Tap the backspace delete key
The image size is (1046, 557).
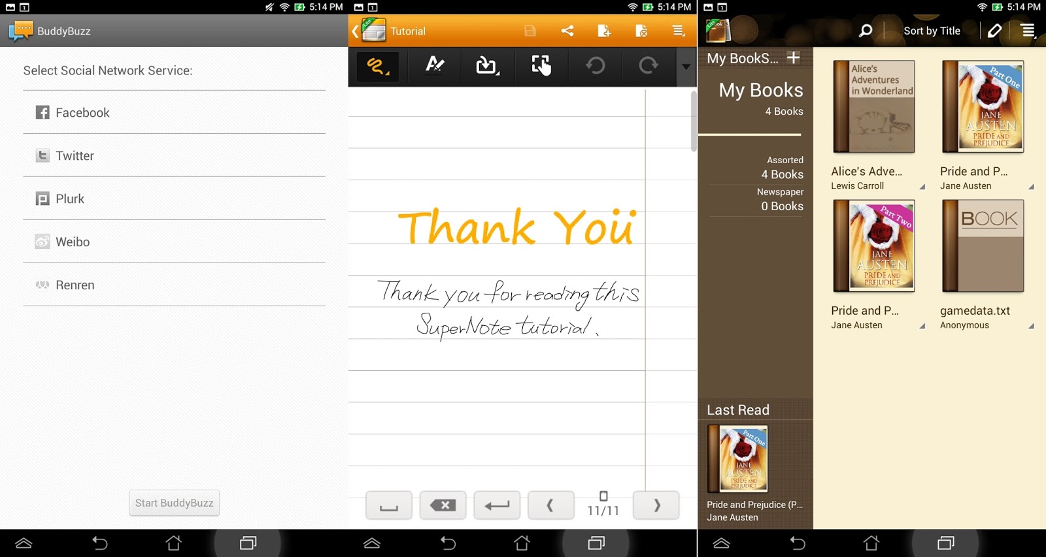tap(443, 505)
